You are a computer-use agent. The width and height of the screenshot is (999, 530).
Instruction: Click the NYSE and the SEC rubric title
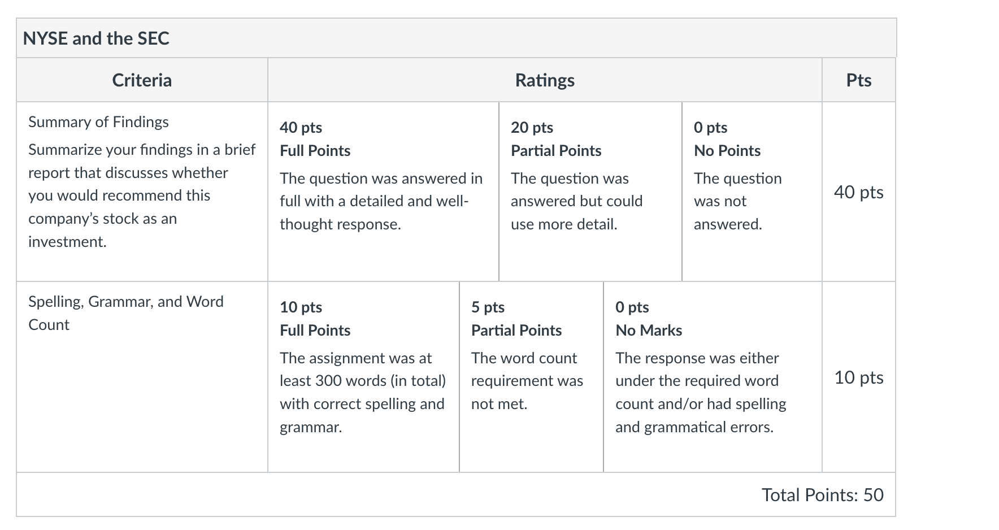pos(96,38)
